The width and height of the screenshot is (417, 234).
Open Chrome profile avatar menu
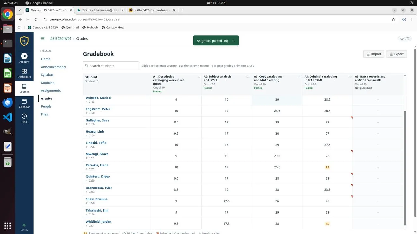[x=404, y=19]
